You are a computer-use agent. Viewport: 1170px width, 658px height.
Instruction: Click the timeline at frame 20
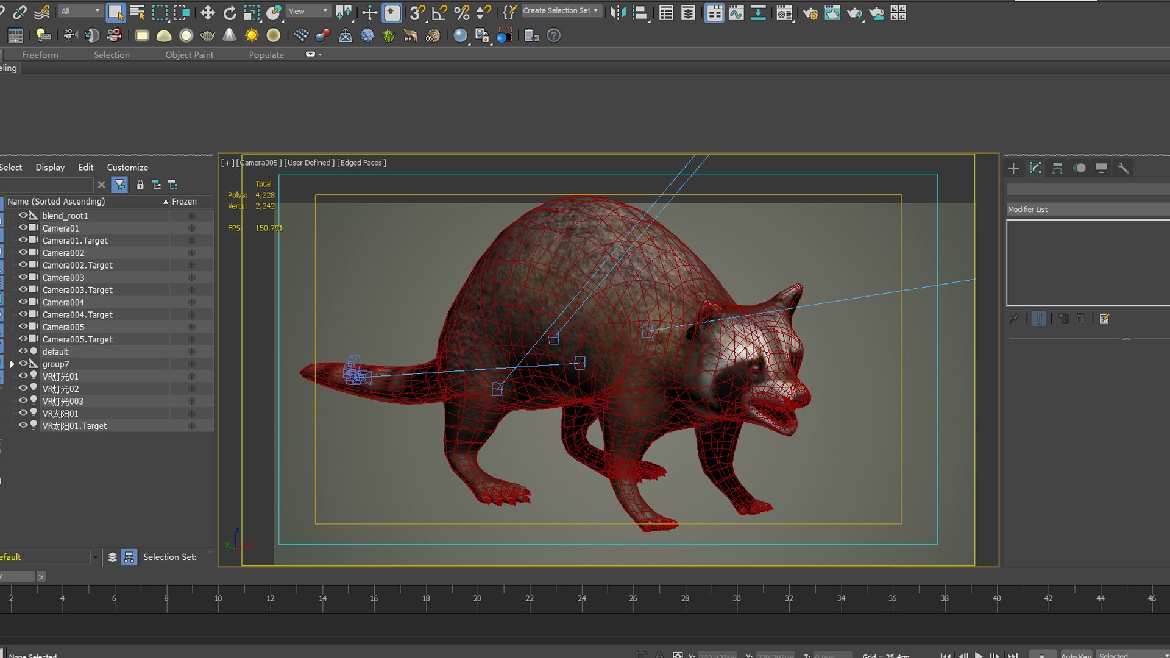(x=478, y=597)
